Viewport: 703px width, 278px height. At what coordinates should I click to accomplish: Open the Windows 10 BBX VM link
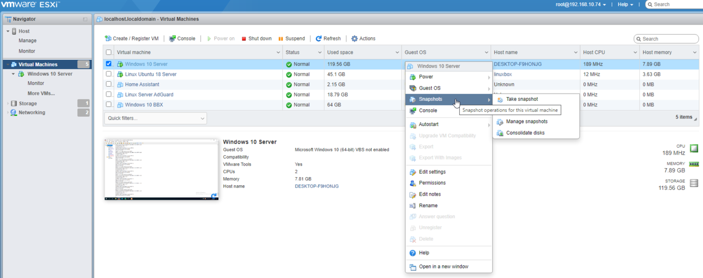coord(143,104)
